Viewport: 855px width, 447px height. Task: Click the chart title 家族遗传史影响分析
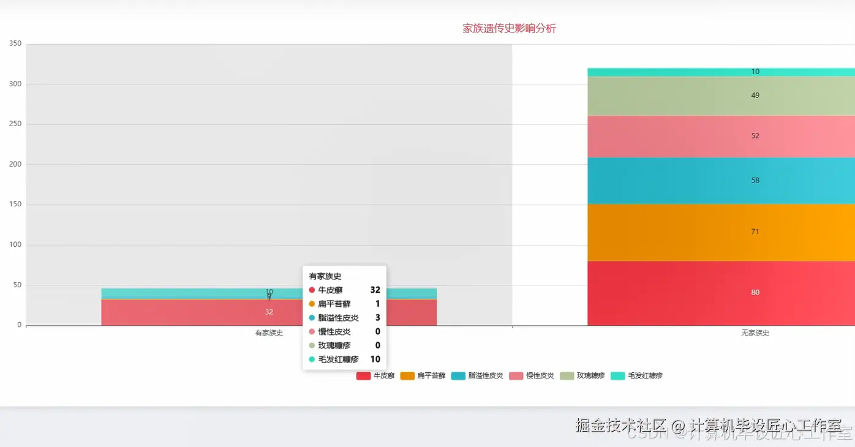[509, 28]
